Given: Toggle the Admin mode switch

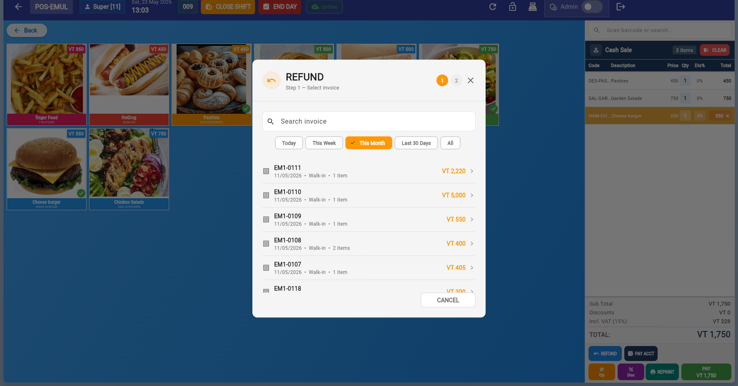Looking at the screenshot, I should coord(592,7).
